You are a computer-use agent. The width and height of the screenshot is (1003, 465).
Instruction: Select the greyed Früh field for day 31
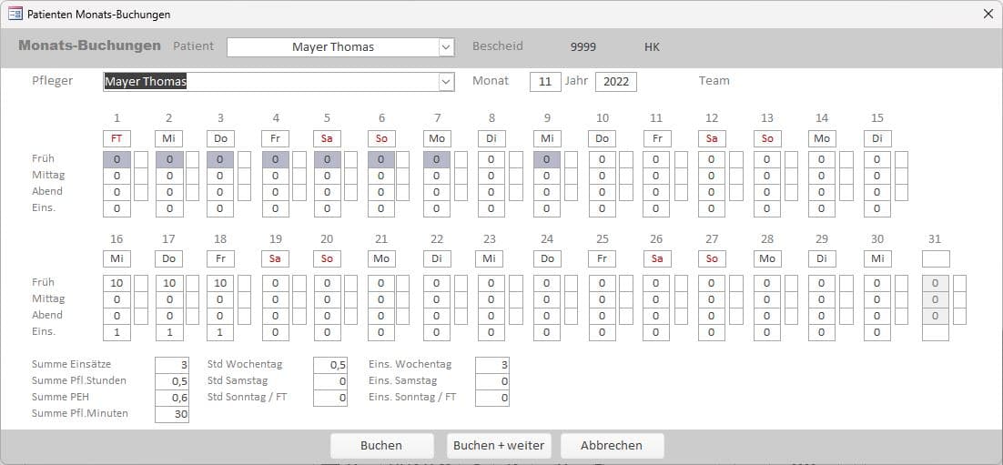(936, 283)
